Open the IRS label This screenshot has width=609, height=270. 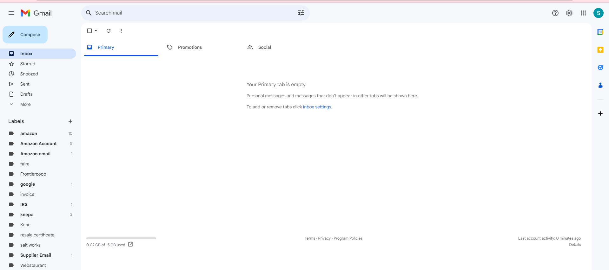pos(38,204)
